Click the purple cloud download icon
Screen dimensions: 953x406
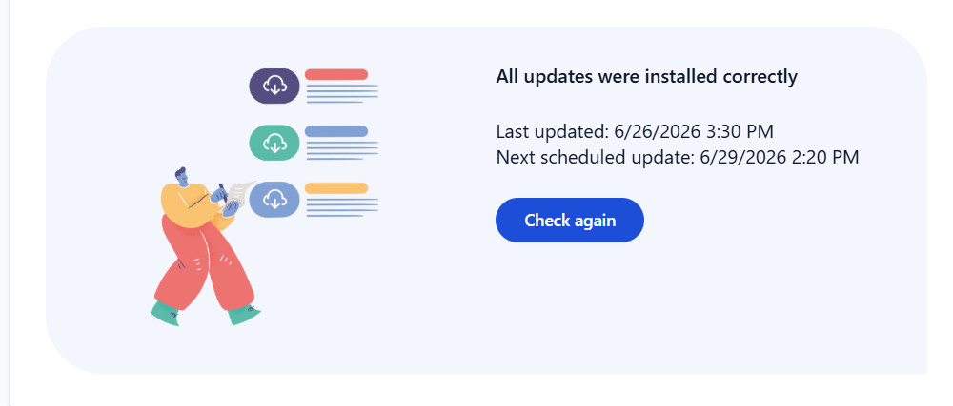(274, 86)
